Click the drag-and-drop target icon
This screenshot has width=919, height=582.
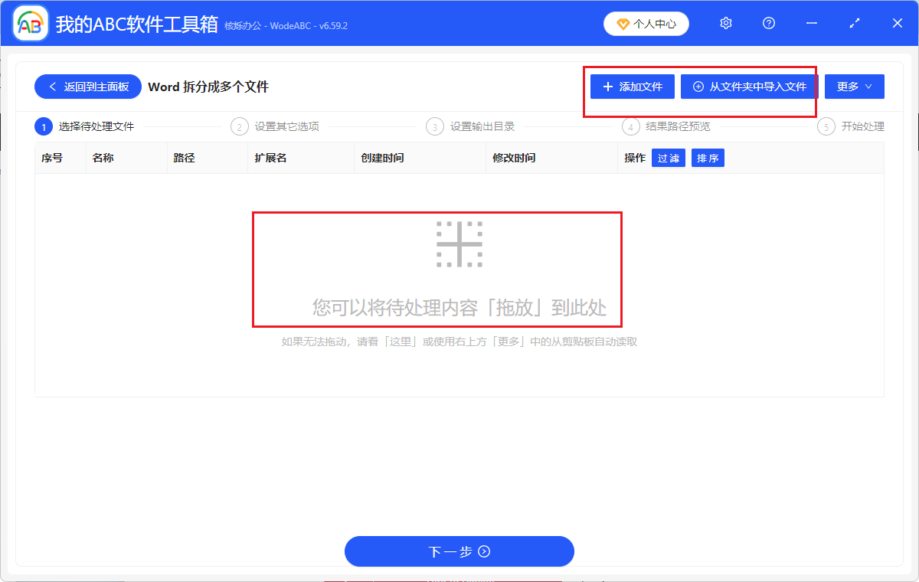(x=459, y=244)
